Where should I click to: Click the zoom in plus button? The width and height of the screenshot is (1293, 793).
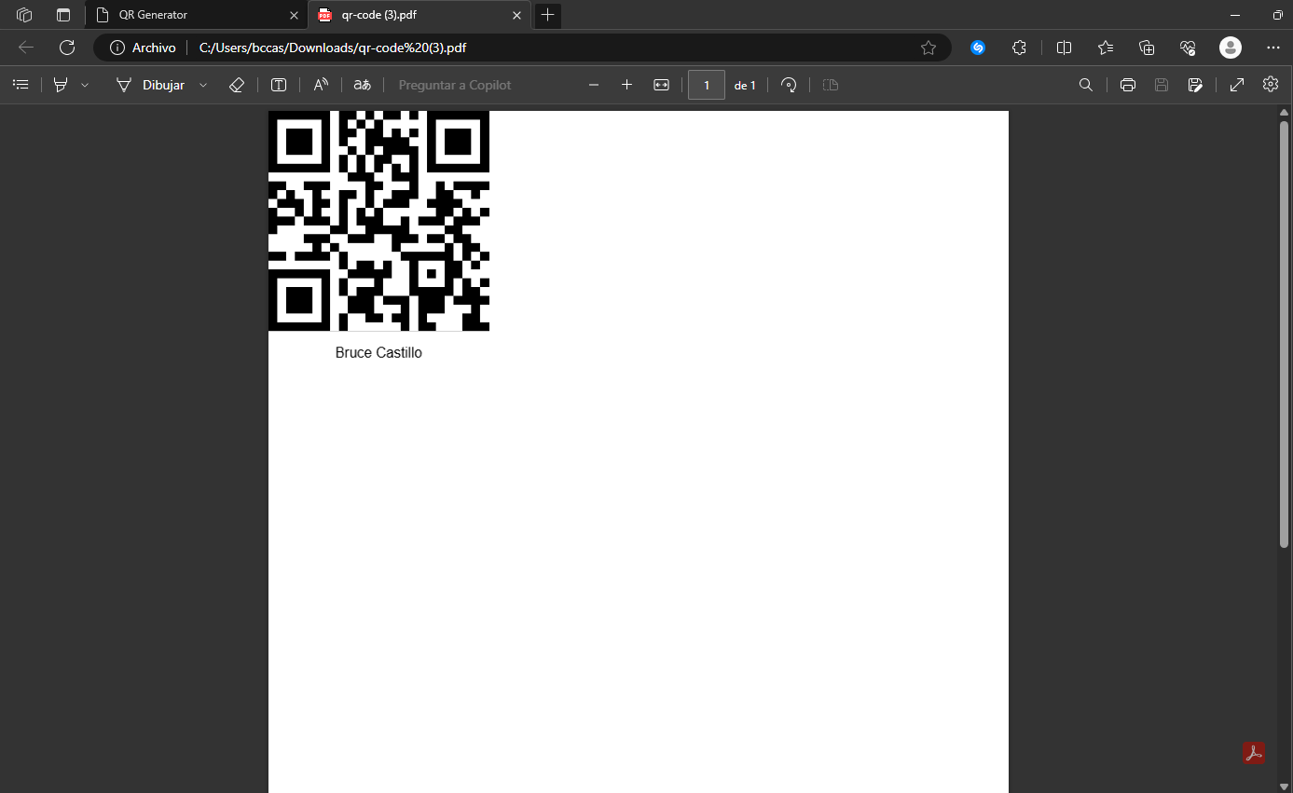(x=626, y=85)
